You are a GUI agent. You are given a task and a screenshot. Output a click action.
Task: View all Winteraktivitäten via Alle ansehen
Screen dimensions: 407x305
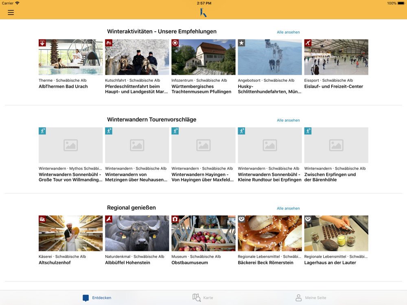tap(288, 32)
